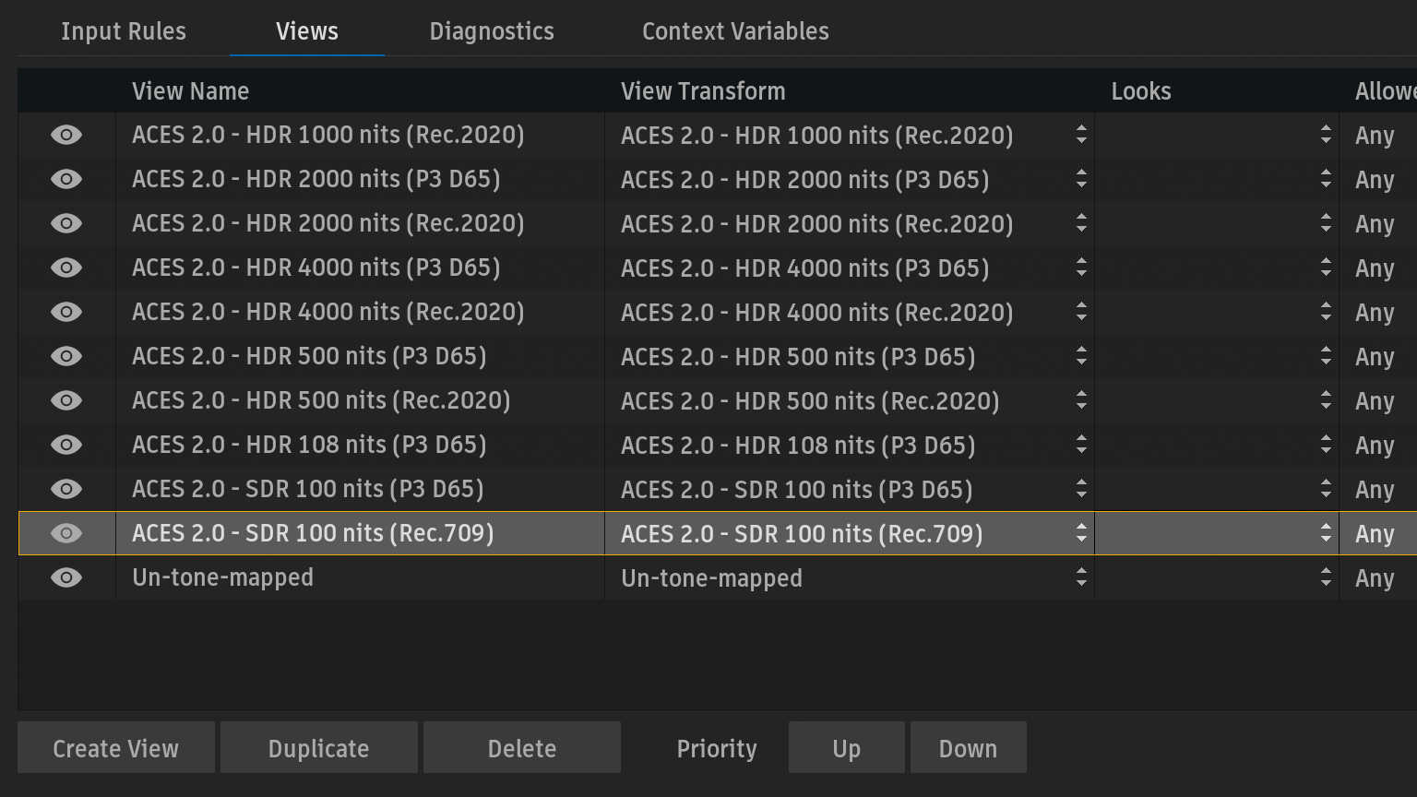
Task: Toggle visibility of HDR 1000 nits (Rec.2020) view
Action: [x=66, y=136]
